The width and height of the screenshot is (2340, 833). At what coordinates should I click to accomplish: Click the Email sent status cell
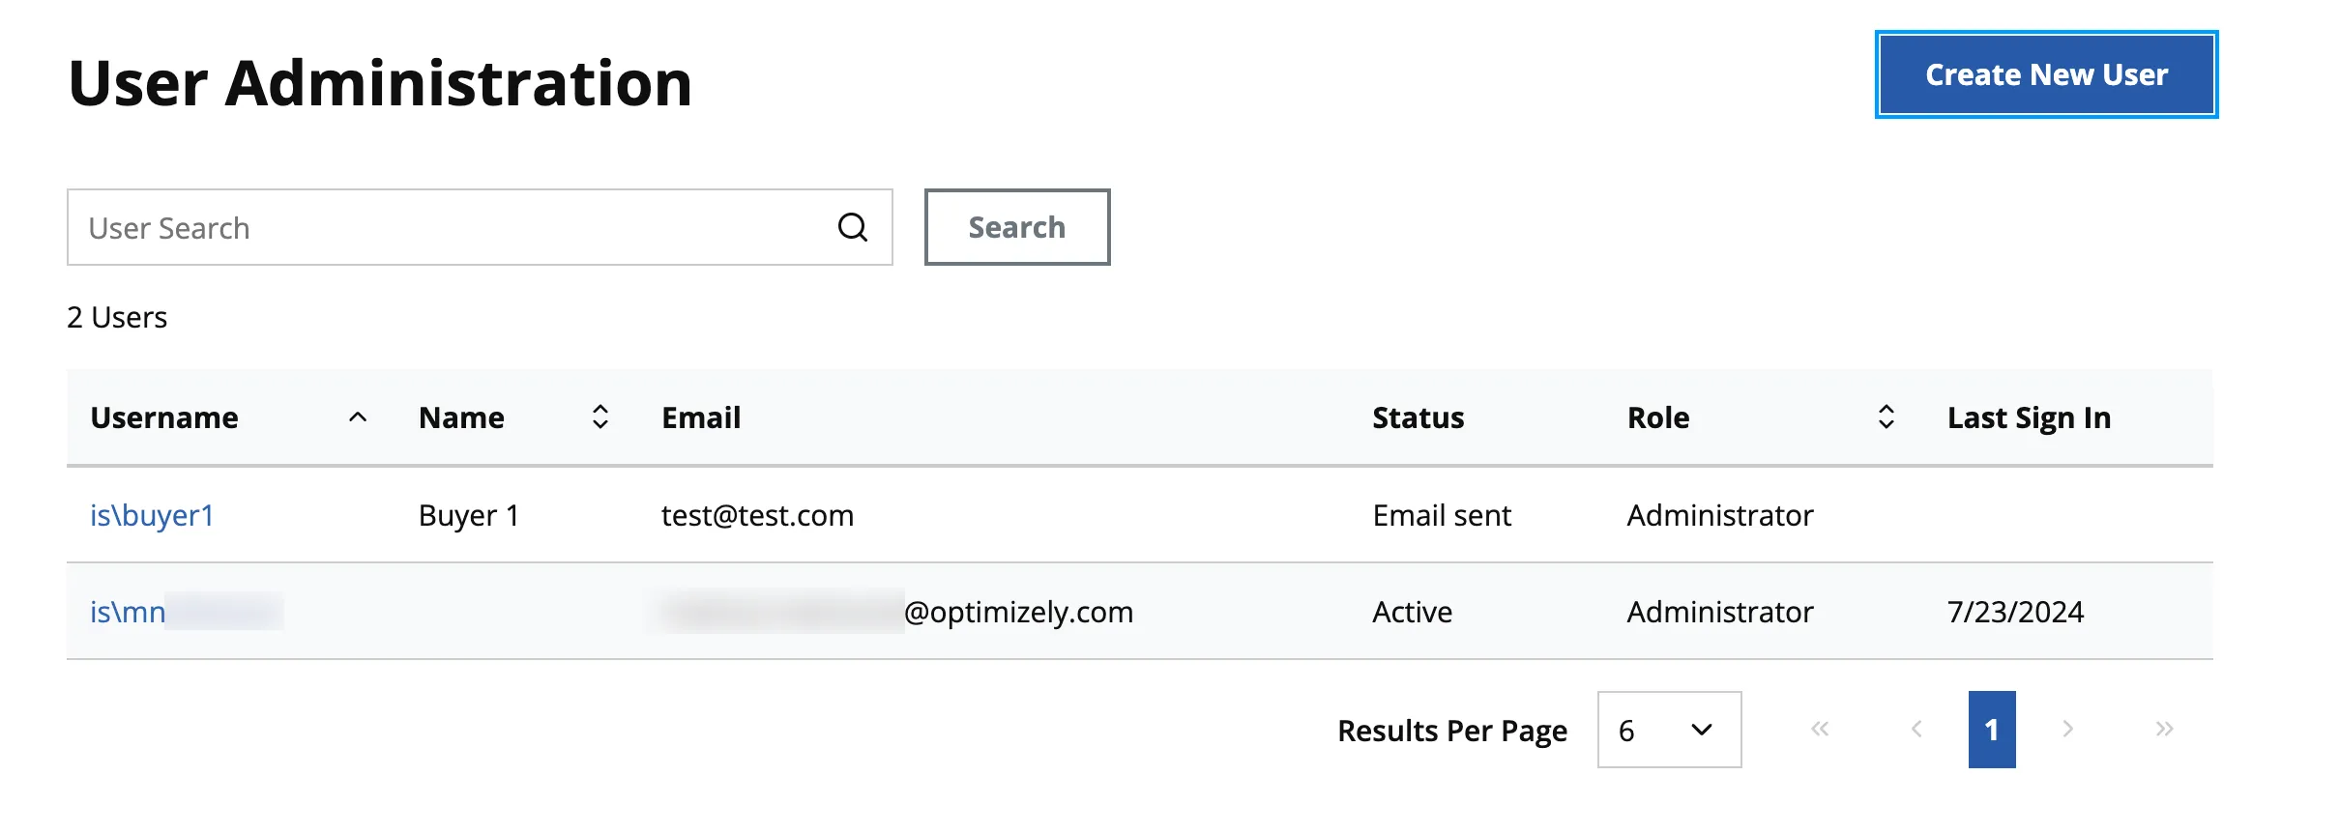[1442, 515]
